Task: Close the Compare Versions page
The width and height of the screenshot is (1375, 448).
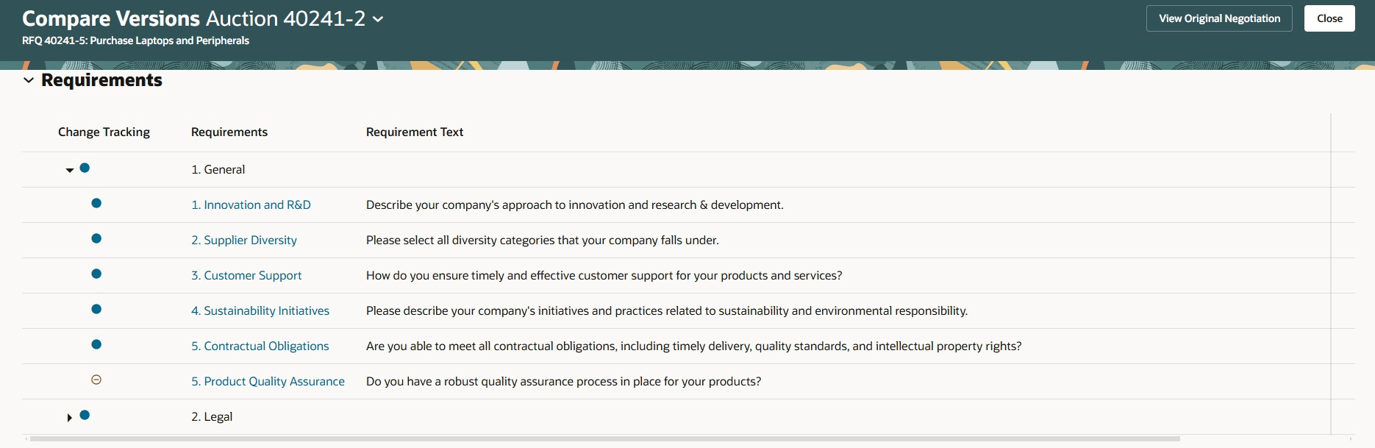Action: coord(1329,18)
